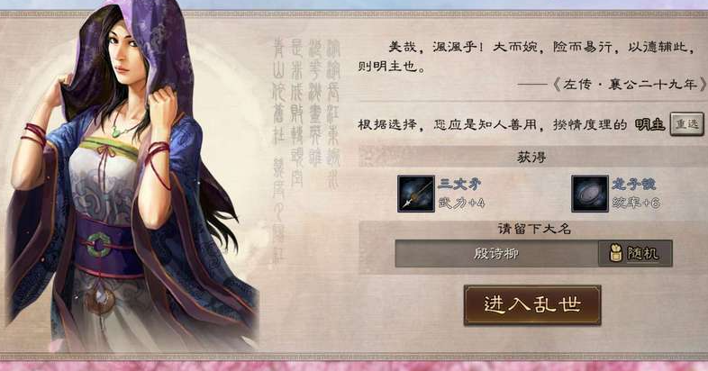This screenshot has height=371, width=708.
Task: Click the 龙子佩 jade pendant item icon
Action: point(590,194)
